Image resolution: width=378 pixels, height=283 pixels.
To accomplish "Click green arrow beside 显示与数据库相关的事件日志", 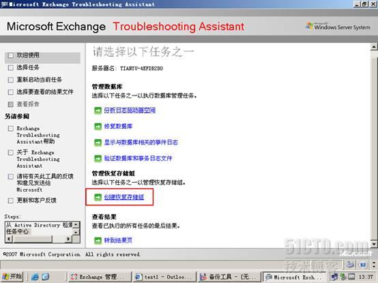I will click(x=98, y=143).
